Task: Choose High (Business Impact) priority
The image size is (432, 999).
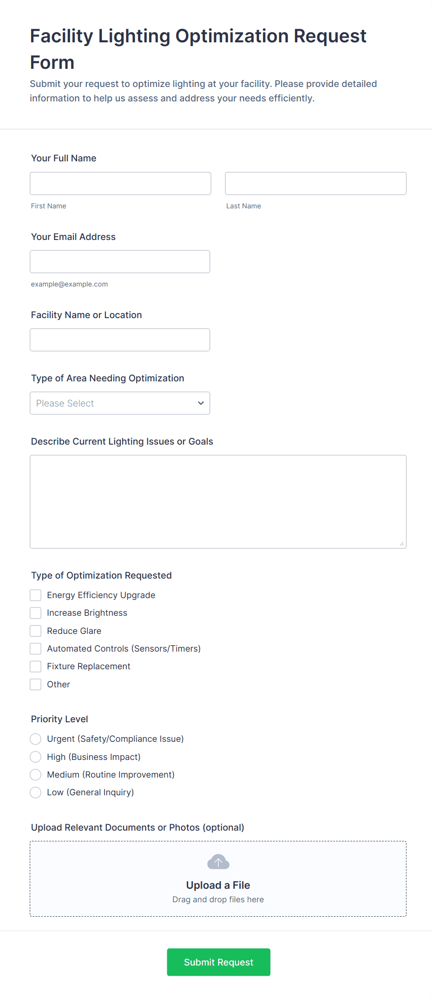Action: (x=36, y=757)
